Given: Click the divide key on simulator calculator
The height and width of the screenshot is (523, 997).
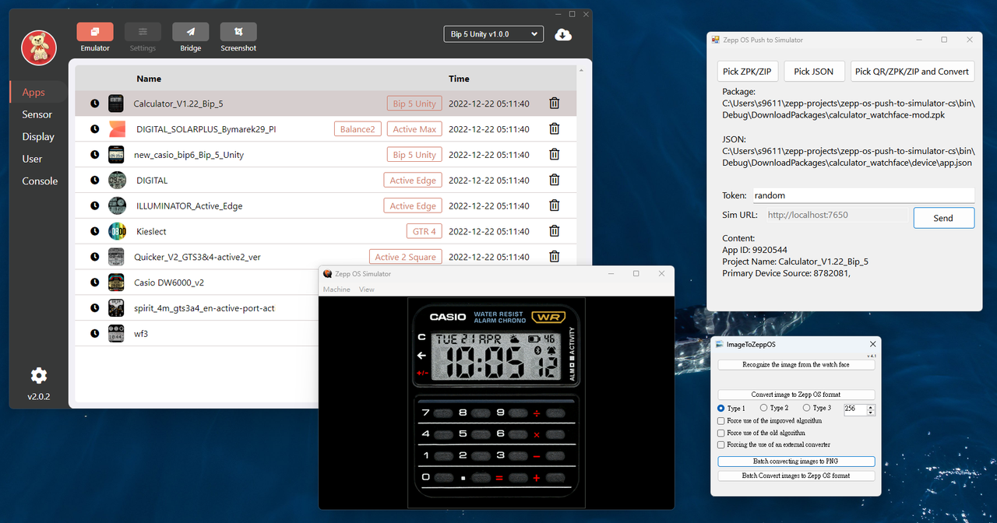Looking at the screenshot, I should click(x=537, y=412).
